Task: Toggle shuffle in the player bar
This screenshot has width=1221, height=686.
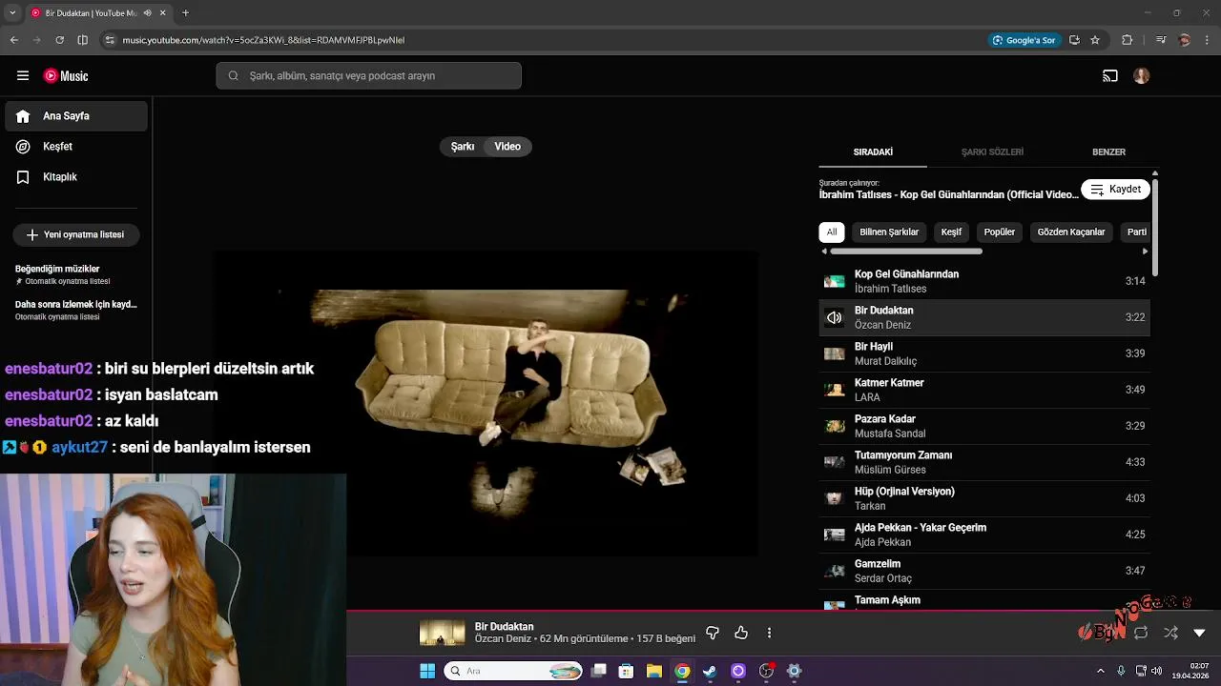Action: 1170,633
